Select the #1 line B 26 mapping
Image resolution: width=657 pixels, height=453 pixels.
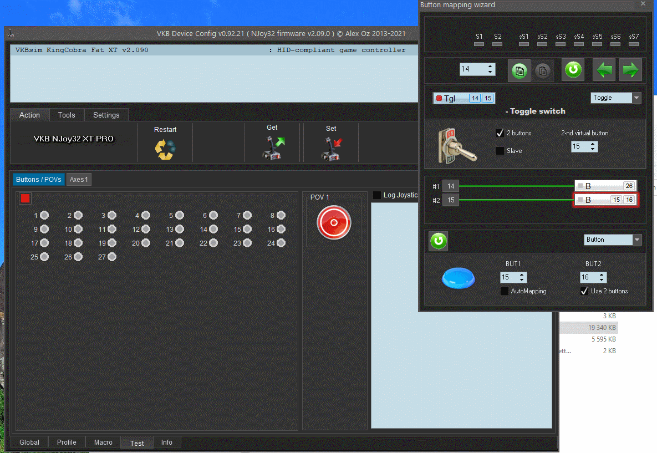tap(605, 186)
